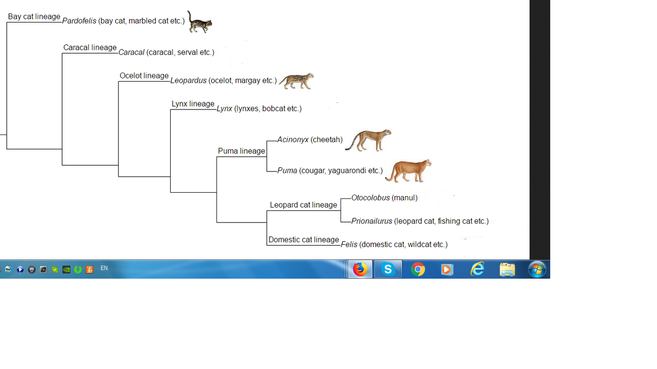This screenshot has height=369, width=657.
Task: Launch Internet Explorer from the taskbar
Action: pos(477,270)
